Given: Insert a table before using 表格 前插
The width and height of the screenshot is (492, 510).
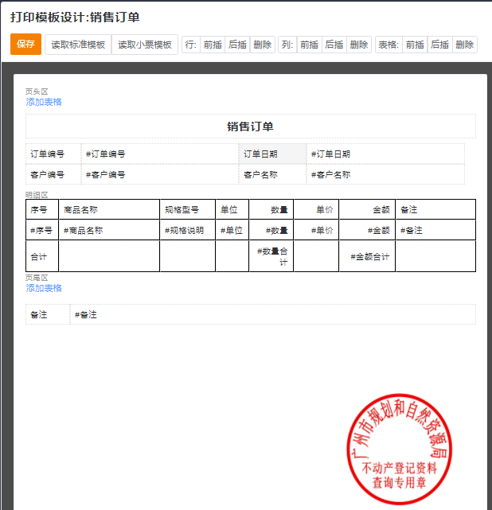Looking at the screenshot, I should click(415, 45).
